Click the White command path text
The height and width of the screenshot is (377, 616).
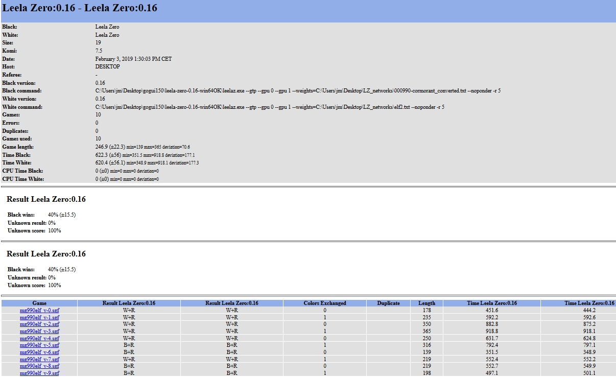(x=270, y=107)
